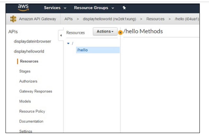
Task: Open the Actions dropdown button
Action: point(105,32)
